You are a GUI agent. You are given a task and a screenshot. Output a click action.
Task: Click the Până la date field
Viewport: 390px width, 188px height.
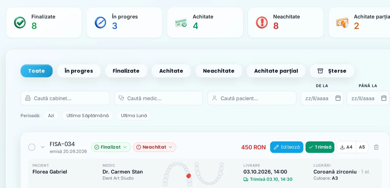coord(368,98)
